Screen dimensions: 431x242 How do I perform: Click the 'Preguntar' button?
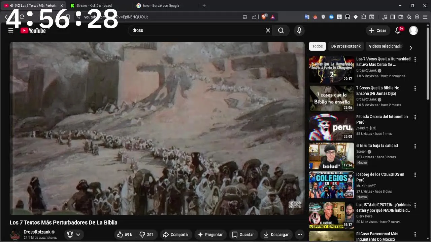(x=210, y=235)
